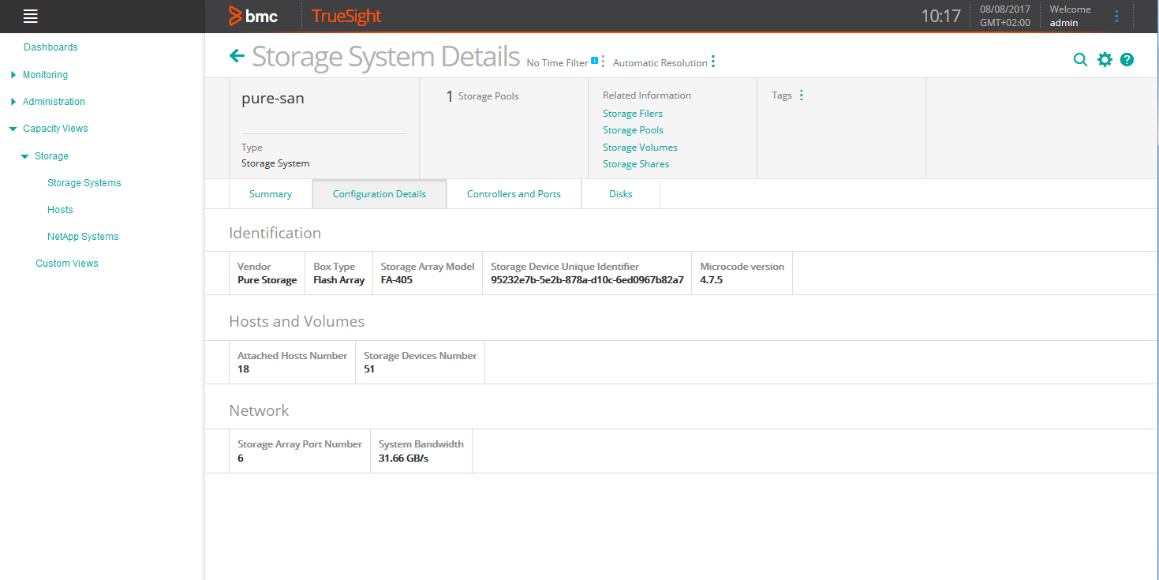
Task: Open Custom Views in the sidebar
Action: (67, 264)
